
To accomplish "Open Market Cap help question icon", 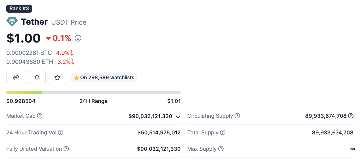I will 40,116.
